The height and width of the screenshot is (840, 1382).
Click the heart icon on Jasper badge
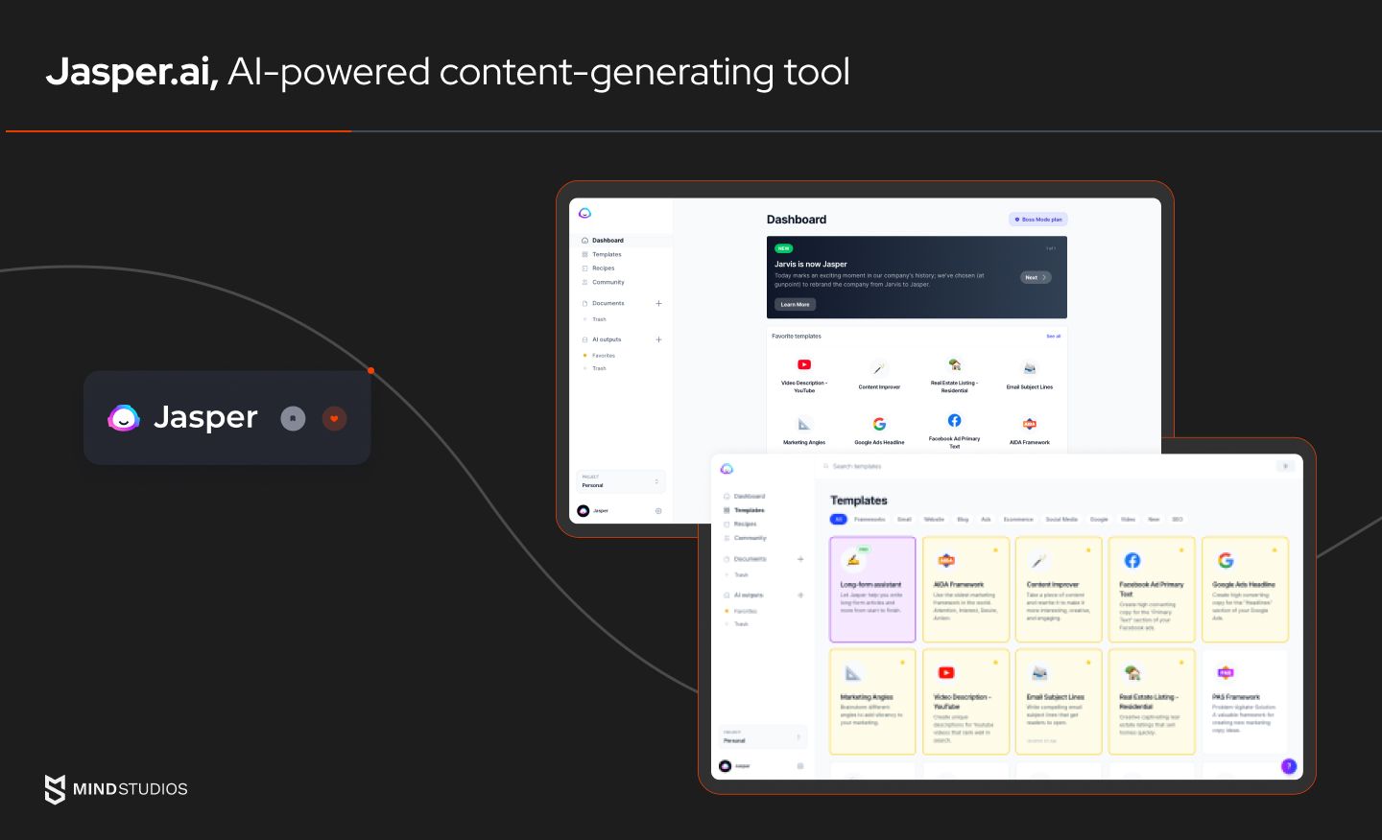click(334, 418)
